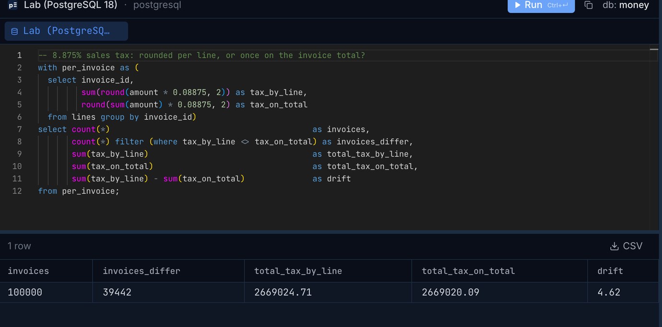Click the copy icon beside Run
The width and height of the screenshot is (662, 327).
point(589,5)
